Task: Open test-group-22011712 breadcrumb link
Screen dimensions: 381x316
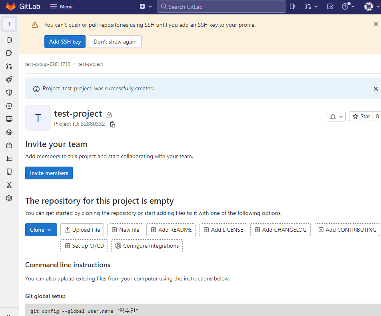Action: coord(48,64)
